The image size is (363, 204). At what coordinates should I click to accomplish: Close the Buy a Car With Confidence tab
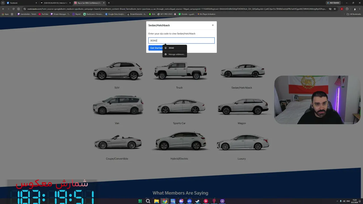(x=104, y=3)
